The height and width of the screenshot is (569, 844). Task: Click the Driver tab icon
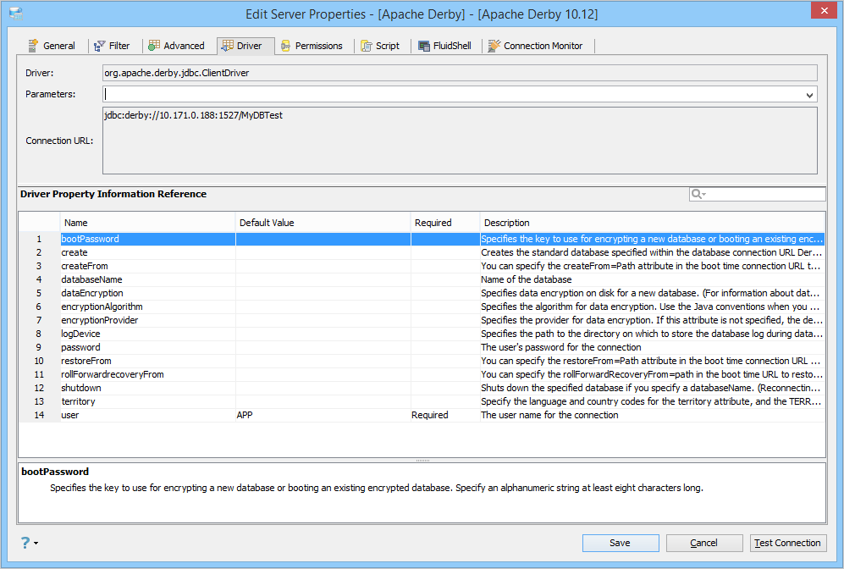pyautogui.click(x=228, y=46)
